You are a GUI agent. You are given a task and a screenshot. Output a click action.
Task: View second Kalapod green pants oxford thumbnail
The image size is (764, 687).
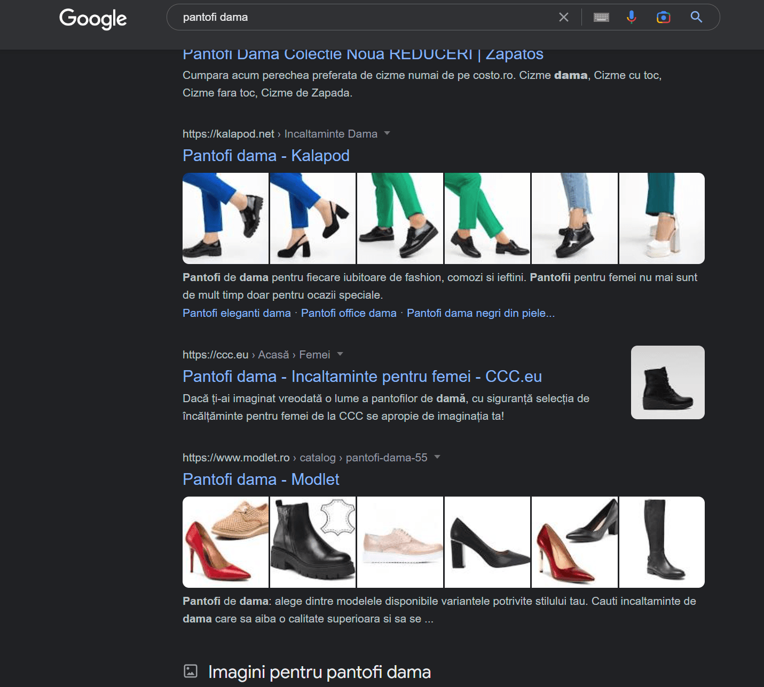pyautogui.click(x=487, y=218)
